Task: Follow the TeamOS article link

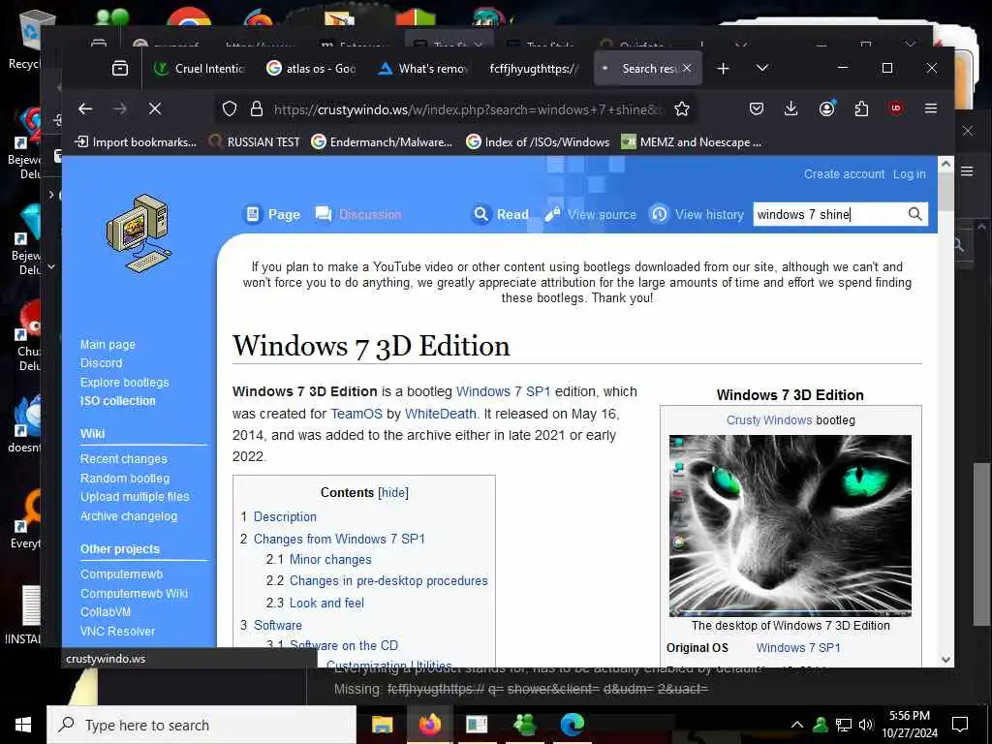Action: tap(356, 414)
